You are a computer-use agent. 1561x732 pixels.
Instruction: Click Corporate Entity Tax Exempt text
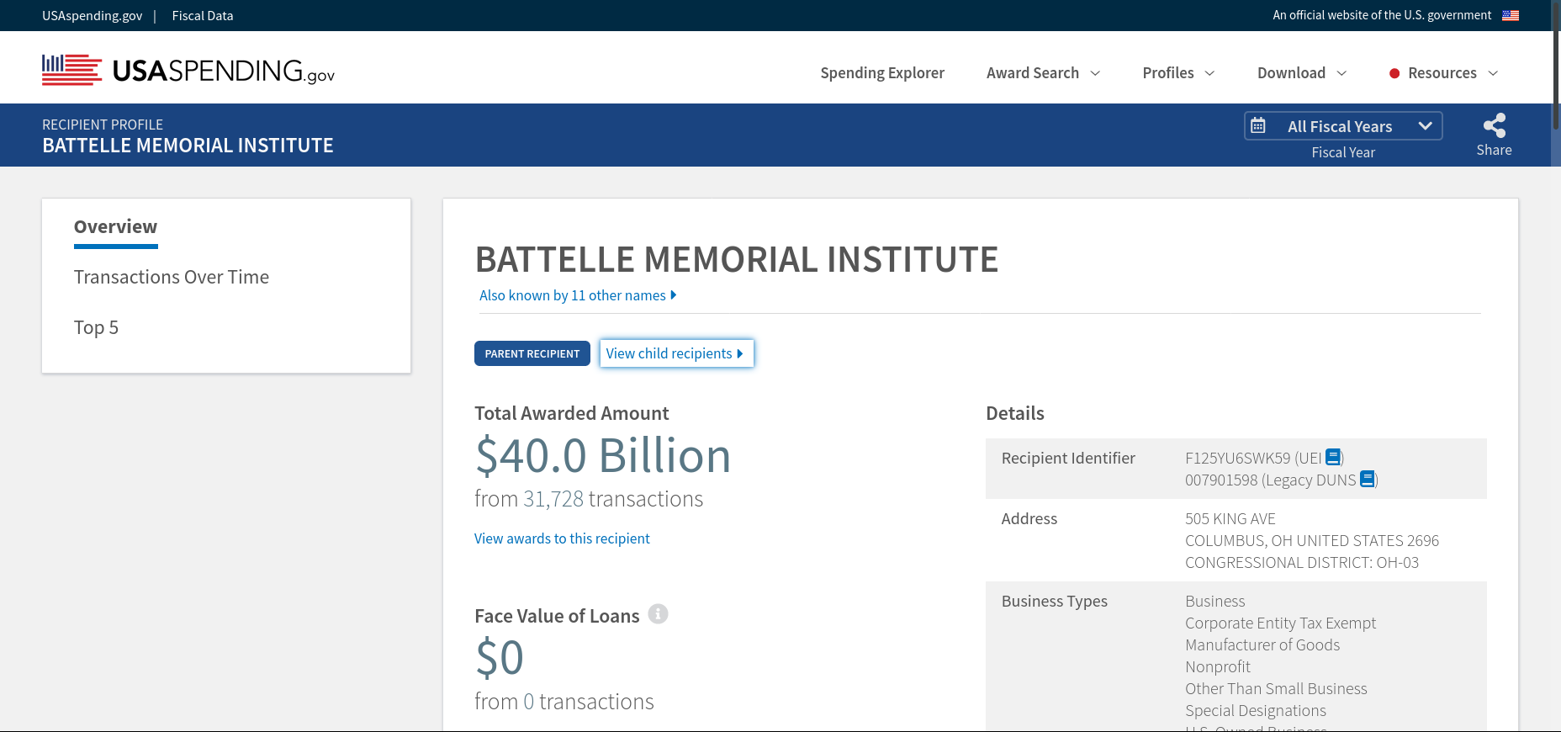pos(1281,623)
